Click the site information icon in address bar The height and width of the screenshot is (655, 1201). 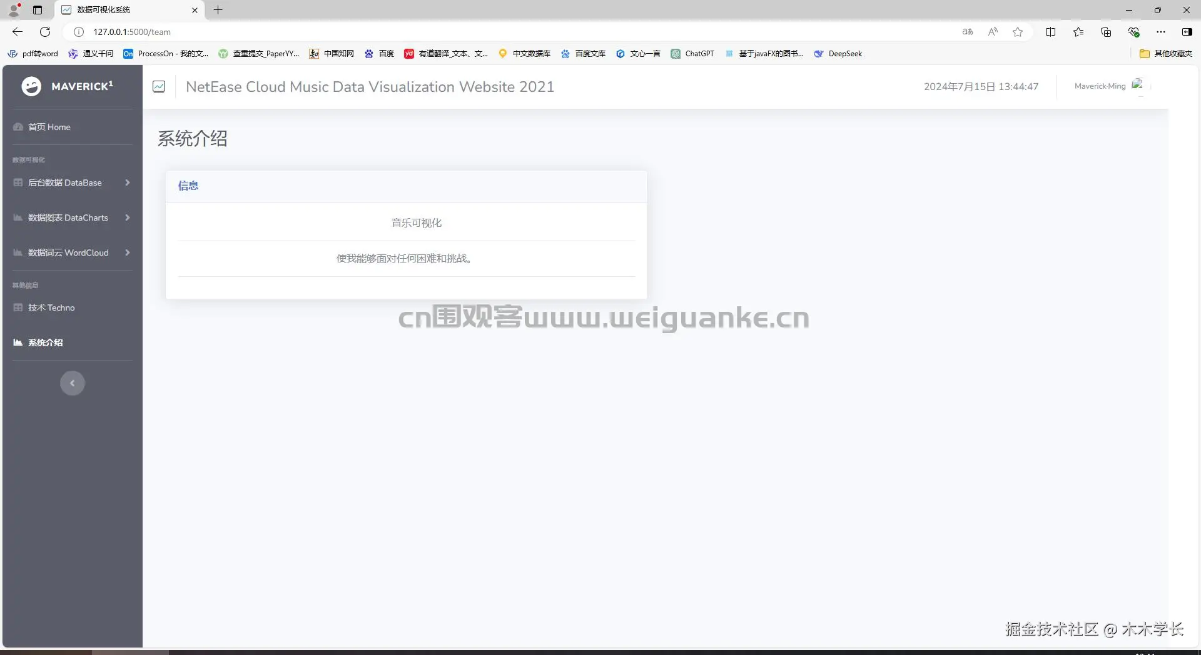(x=79, y=32)
